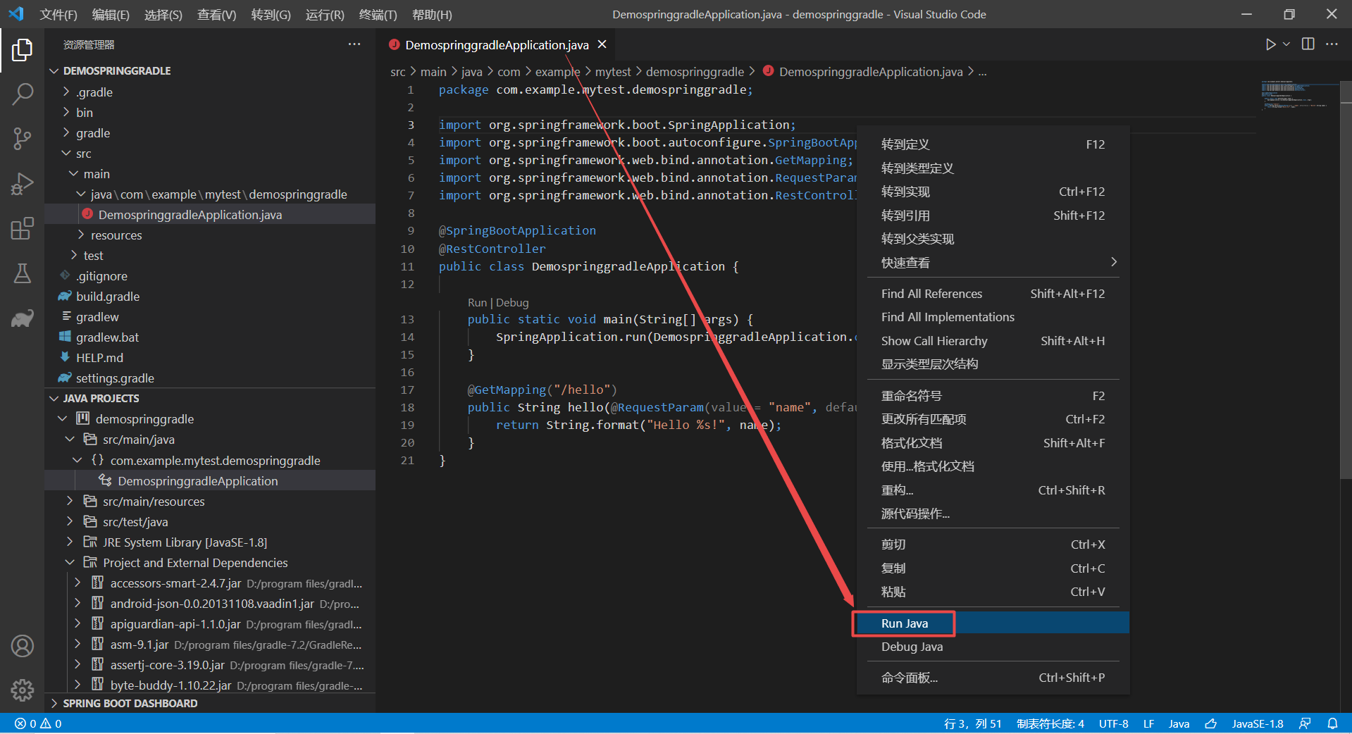
Task: Open the Testing flask icon
Action: tap(22, 273)
